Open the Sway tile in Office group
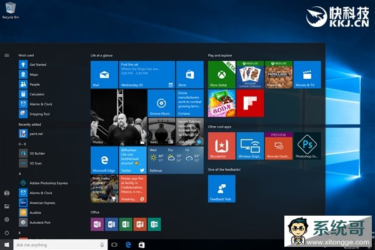Viewport: 375px width, 250px height. (x=154, y=224)
